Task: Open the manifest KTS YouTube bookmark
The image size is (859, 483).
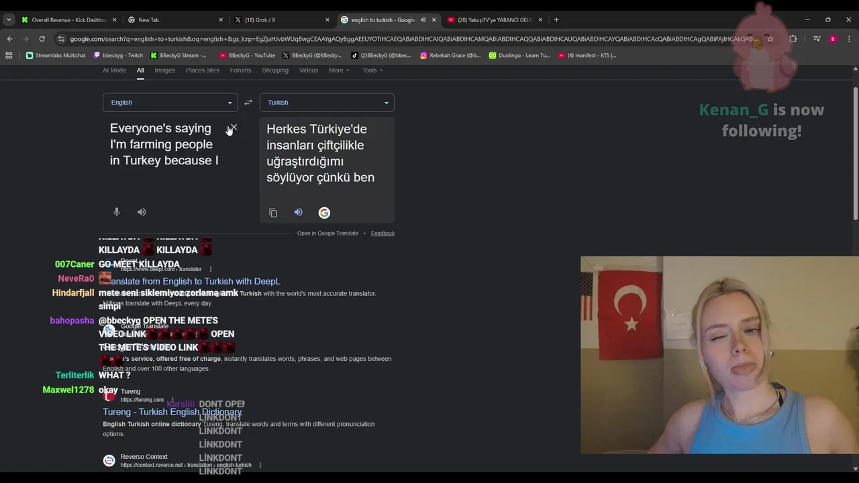Action: tap(587, 56)
